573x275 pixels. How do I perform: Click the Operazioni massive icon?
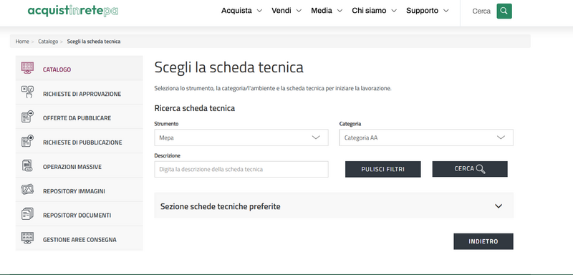point(27,165)
